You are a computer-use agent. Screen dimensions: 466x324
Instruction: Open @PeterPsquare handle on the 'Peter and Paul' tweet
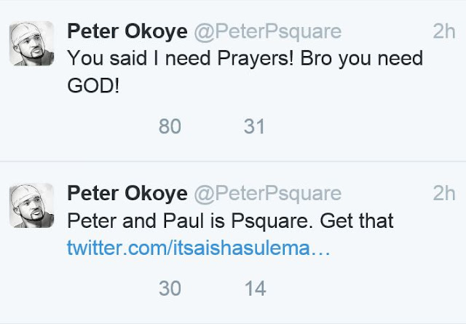click(x=268, y=194)
